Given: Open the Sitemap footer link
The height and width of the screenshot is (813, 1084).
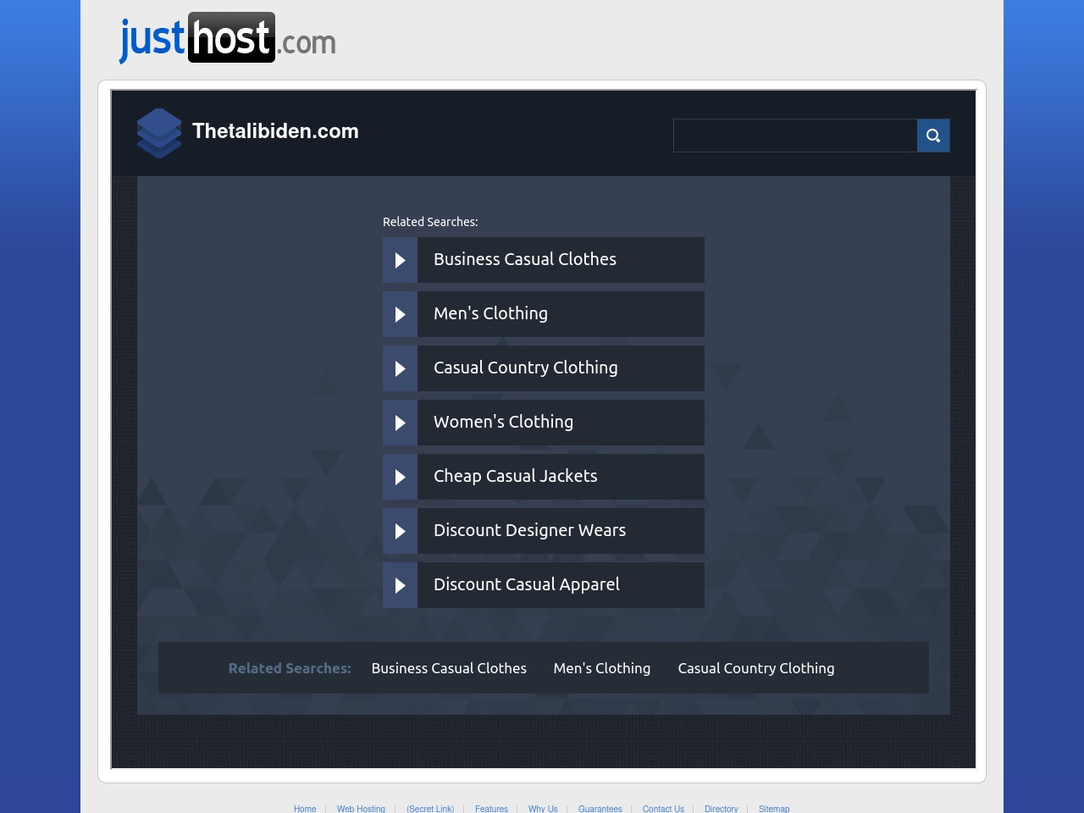Looking at the screenshot, I should 774,809.
